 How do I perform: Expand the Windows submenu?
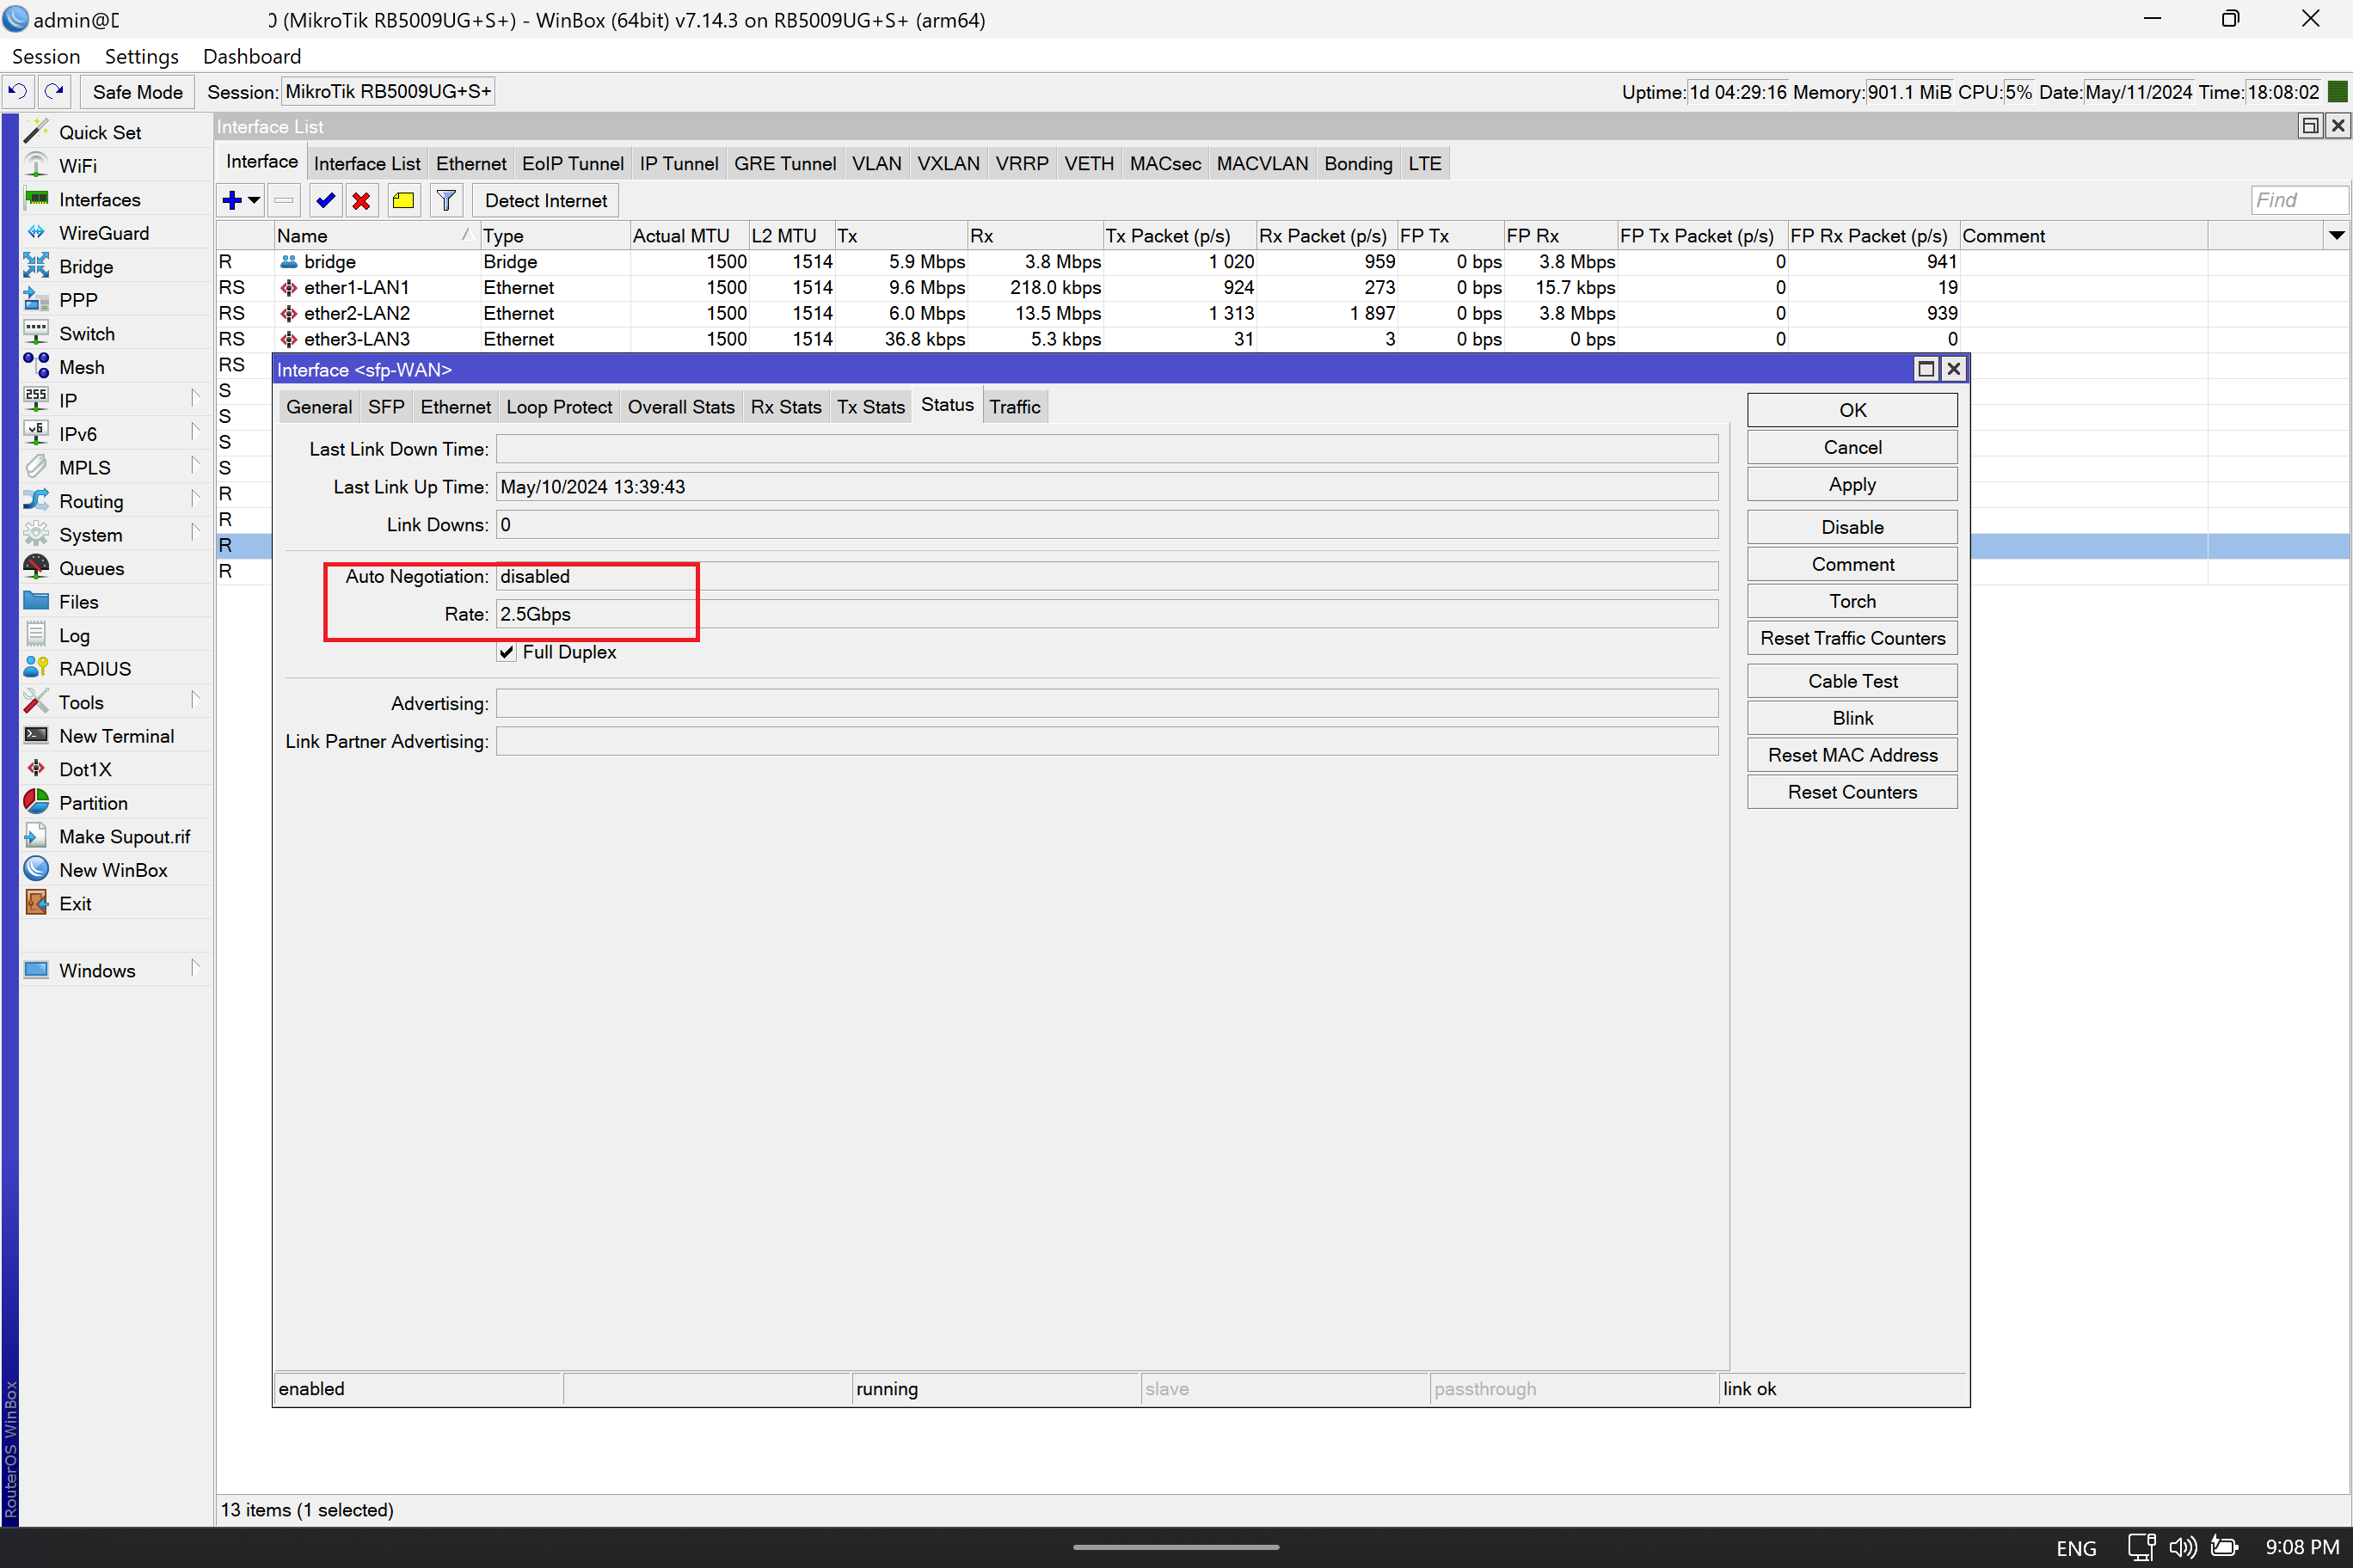[x=196, y=970]
